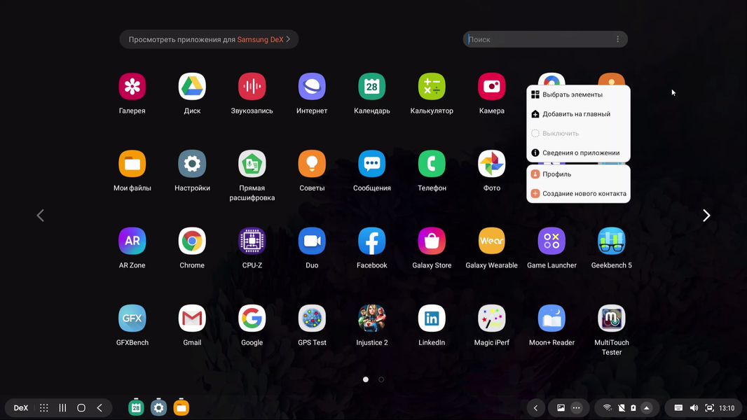Open the Camera app (Камера)
This screenshot has height=420, width=747.
point(492,87)
